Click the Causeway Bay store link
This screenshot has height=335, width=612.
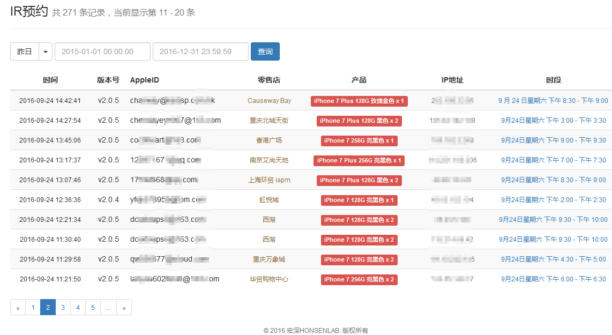click(x=269, y=101)
